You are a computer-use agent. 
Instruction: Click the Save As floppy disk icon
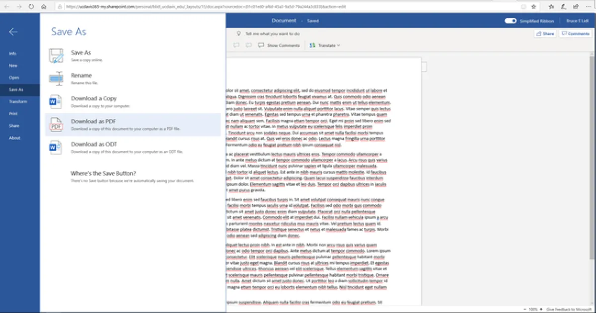(x=56, y=55)
